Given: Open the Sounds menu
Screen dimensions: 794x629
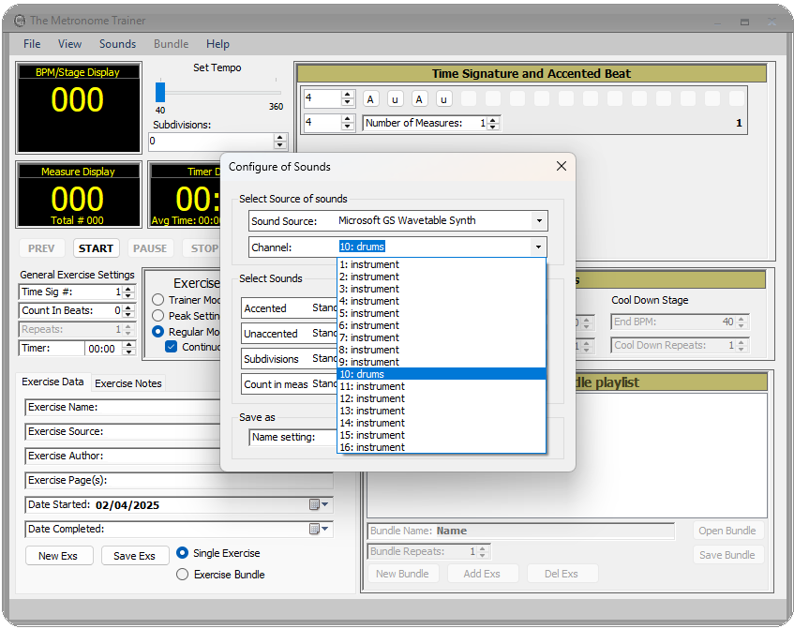Looking at the screenshot, I should (x=117, y=43).
